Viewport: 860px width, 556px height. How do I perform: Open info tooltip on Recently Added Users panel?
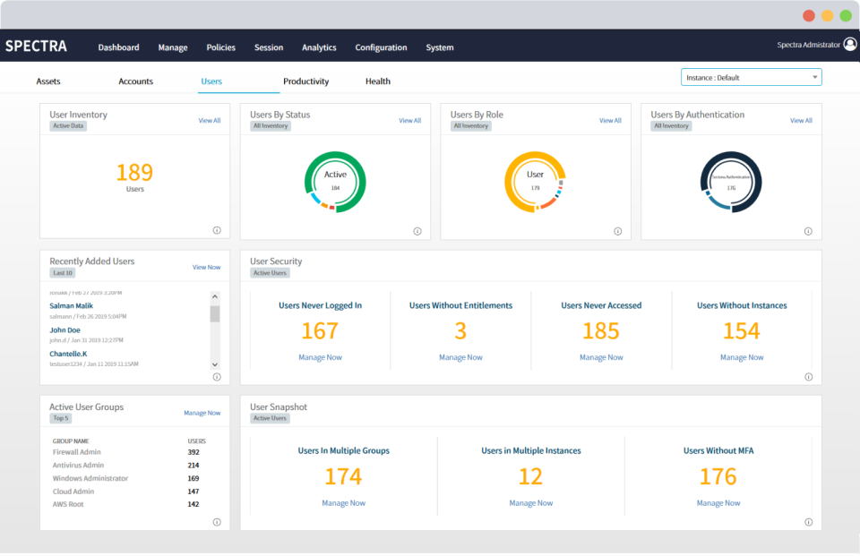click(216, 378)
